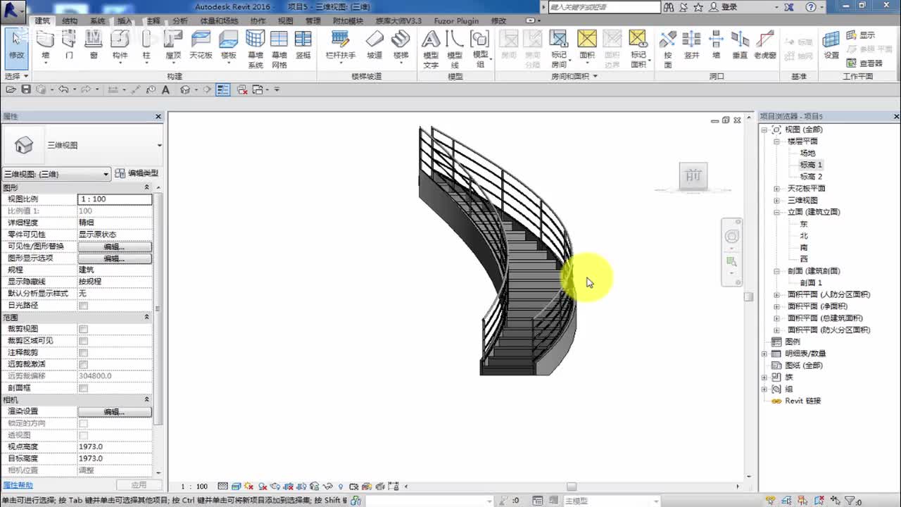Viewport: 901px width, 507px height.
Task: Pick the 屋顶 (Roof) tool
Action: click(x=172, y=45)
